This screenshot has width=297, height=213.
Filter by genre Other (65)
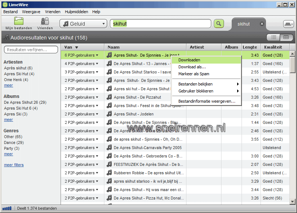click(x=13, y=137)
